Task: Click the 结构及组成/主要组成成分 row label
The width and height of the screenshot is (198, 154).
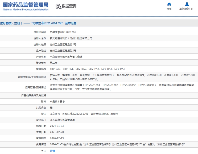Action: [x=32, y=77]
